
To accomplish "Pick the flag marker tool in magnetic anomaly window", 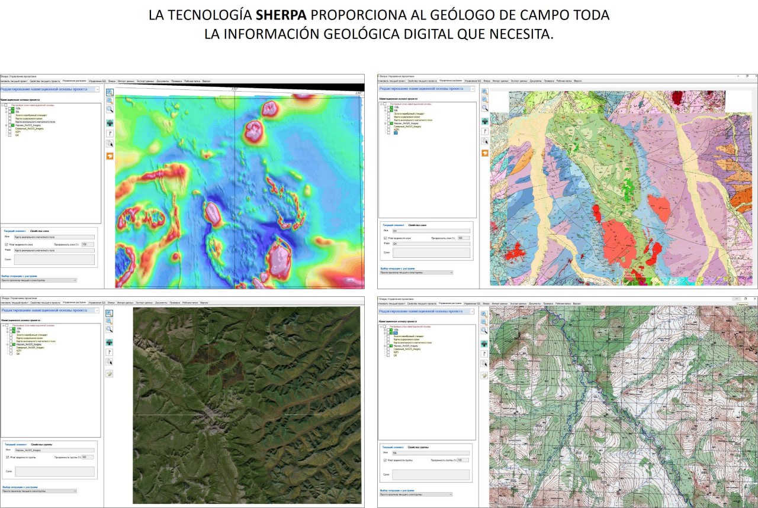I will [x=110, y=133].
